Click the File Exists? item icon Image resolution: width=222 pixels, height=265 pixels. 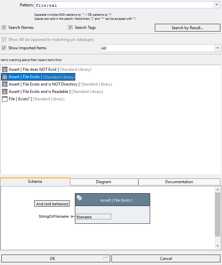click(x=5, y=99)
